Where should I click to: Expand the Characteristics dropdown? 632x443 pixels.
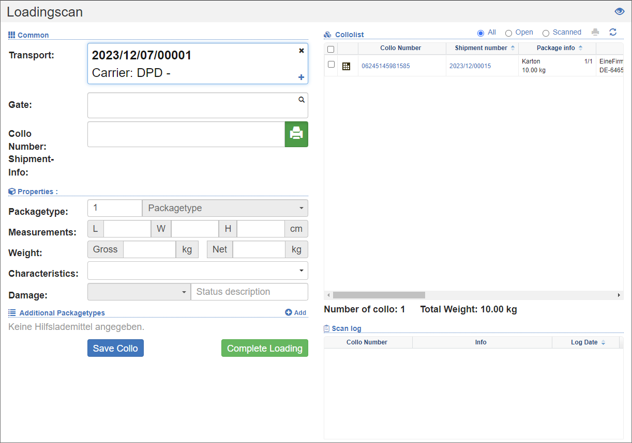(198, 271)
